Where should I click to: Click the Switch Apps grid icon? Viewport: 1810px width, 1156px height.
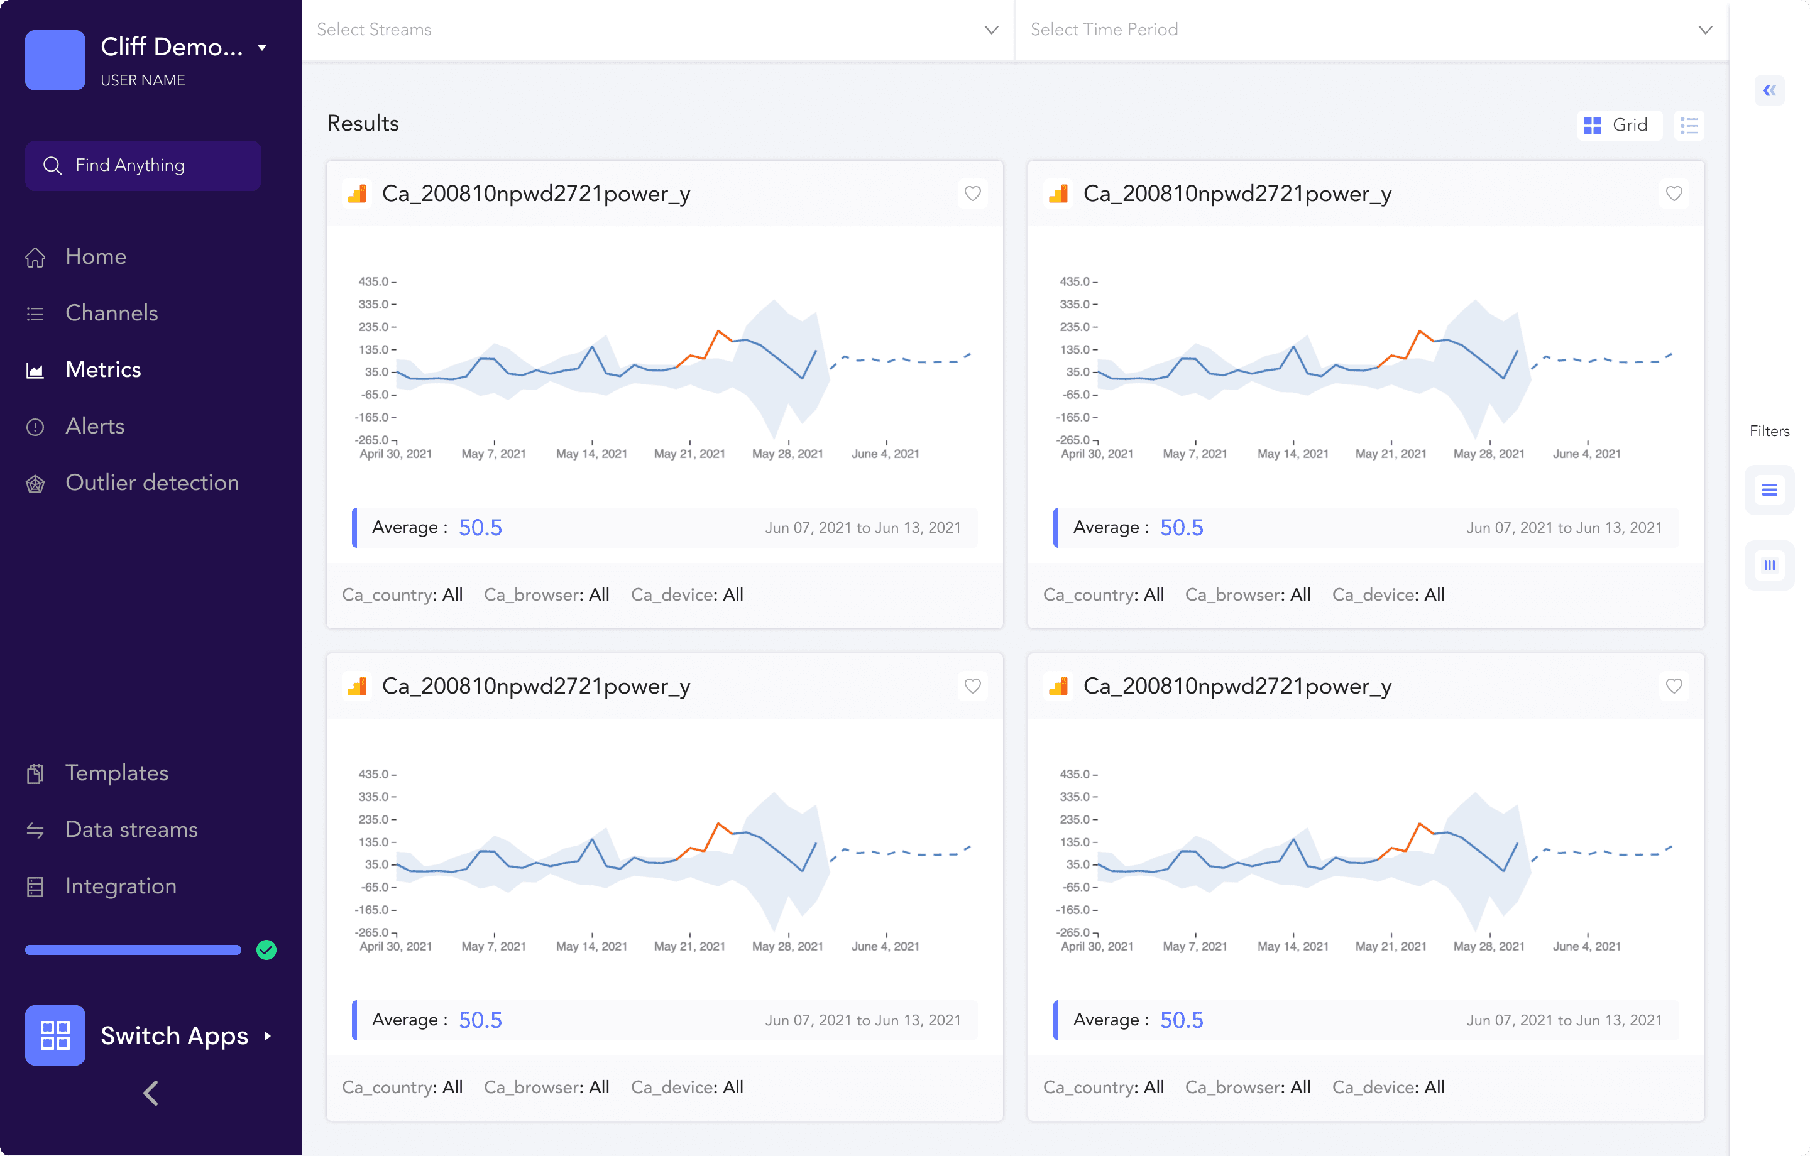pos(55,1034)
